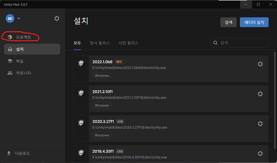Screen dimensions: 277x163
Task: Open settings gear for 2020.3.27f1
Action: [x=260, y=124]
